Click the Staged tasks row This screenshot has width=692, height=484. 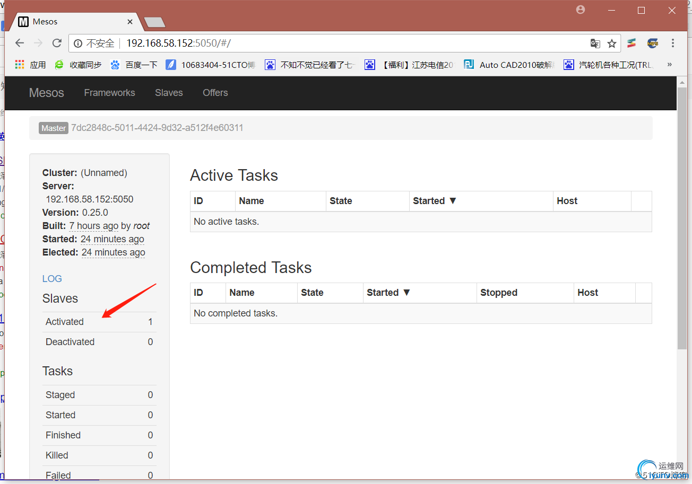pos(99,395)
